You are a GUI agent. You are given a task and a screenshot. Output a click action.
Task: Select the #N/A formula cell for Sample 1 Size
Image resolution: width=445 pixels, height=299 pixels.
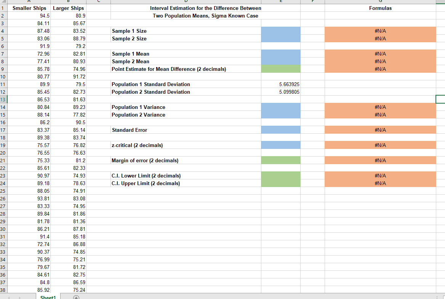pos(380,30)
